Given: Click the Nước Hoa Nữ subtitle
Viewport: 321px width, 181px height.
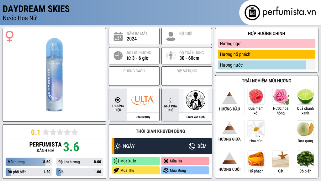Looking at the screenshot, I should click(x=20, y=18).
